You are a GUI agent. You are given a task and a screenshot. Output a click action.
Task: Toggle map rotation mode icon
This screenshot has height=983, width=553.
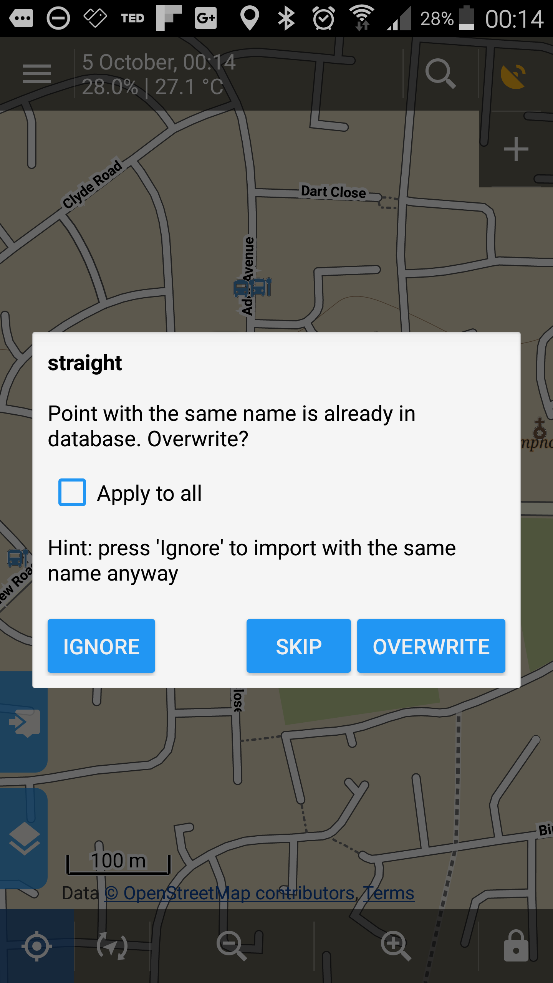[112, 946]
